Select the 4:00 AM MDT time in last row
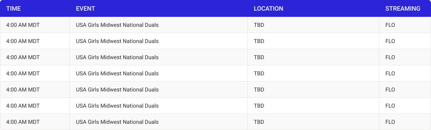 point(23,122)
